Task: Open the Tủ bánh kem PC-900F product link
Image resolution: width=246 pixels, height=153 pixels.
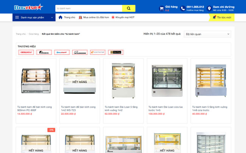Action: tap(34, 108)
